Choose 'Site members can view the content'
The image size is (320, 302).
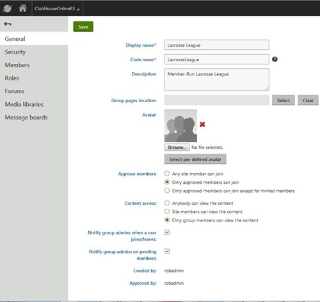coord(167,211)
